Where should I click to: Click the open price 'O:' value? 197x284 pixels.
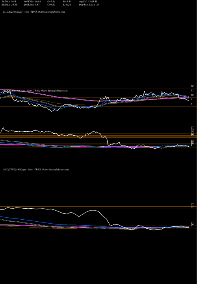(52, 2)
